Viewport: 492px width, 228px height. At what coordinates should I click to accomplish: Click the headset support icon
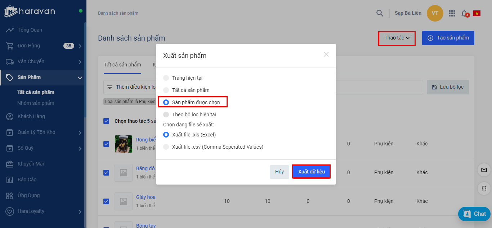click(484, 188)
